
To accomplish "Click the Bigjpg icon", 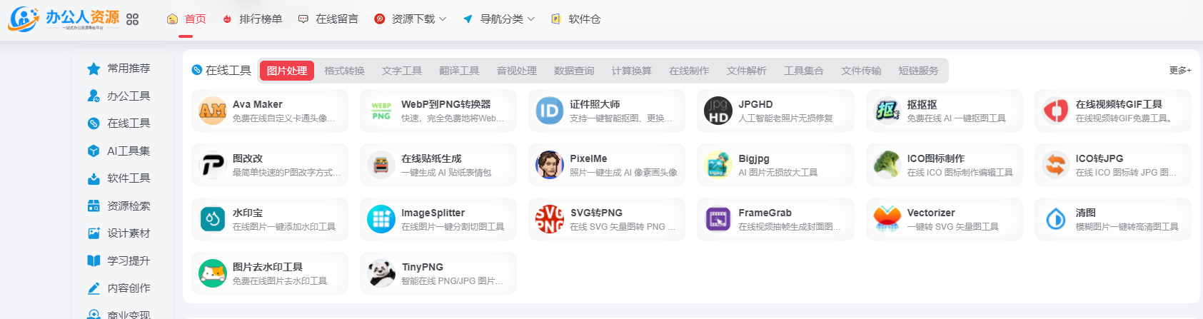I will click(718, 165).
